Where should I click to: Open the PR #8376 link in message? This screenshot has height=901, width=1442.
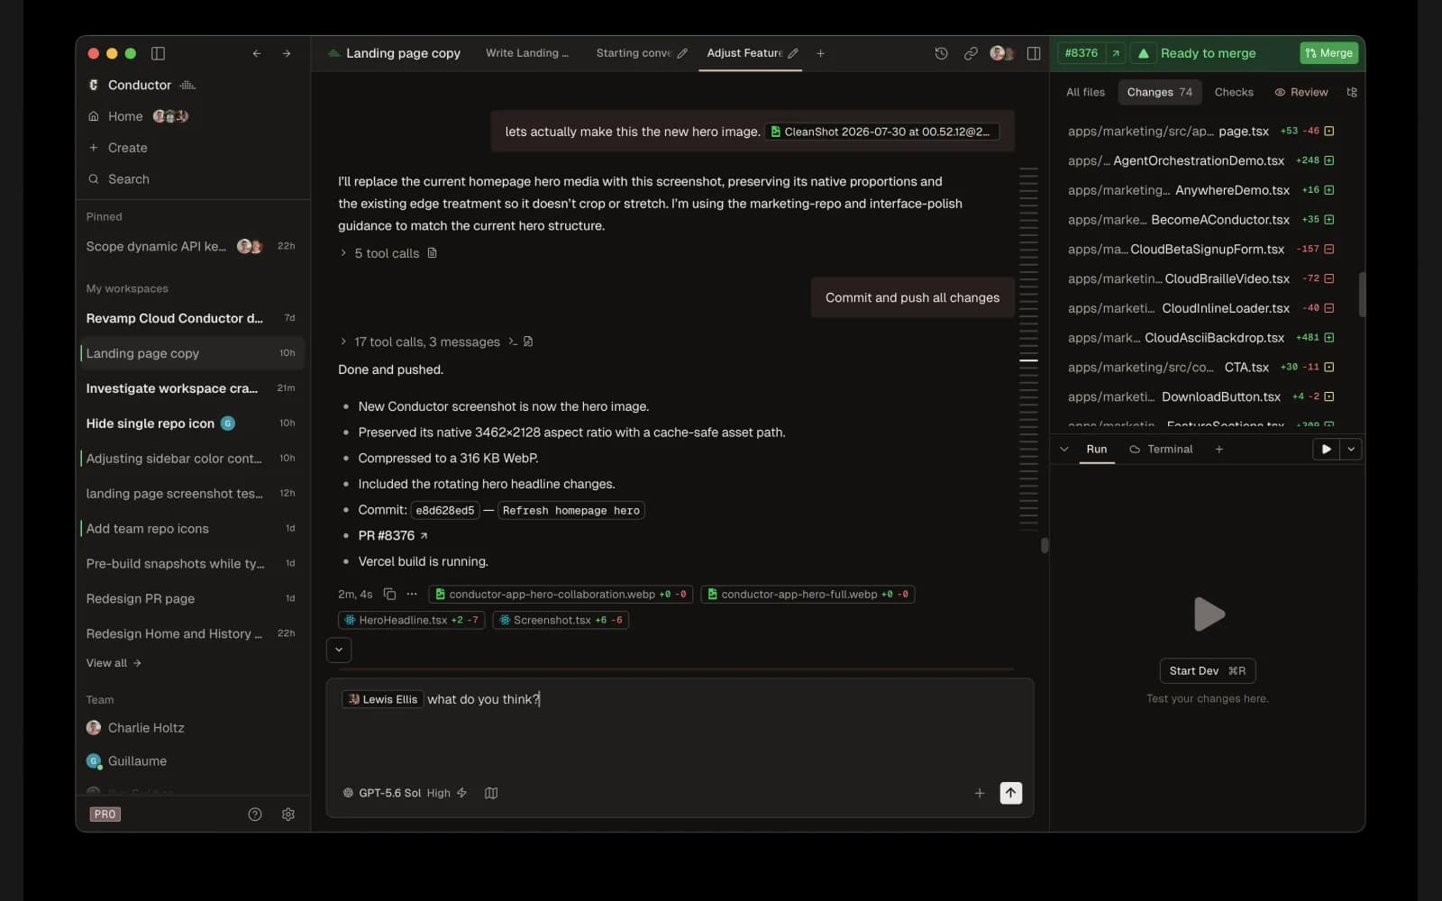393,535
